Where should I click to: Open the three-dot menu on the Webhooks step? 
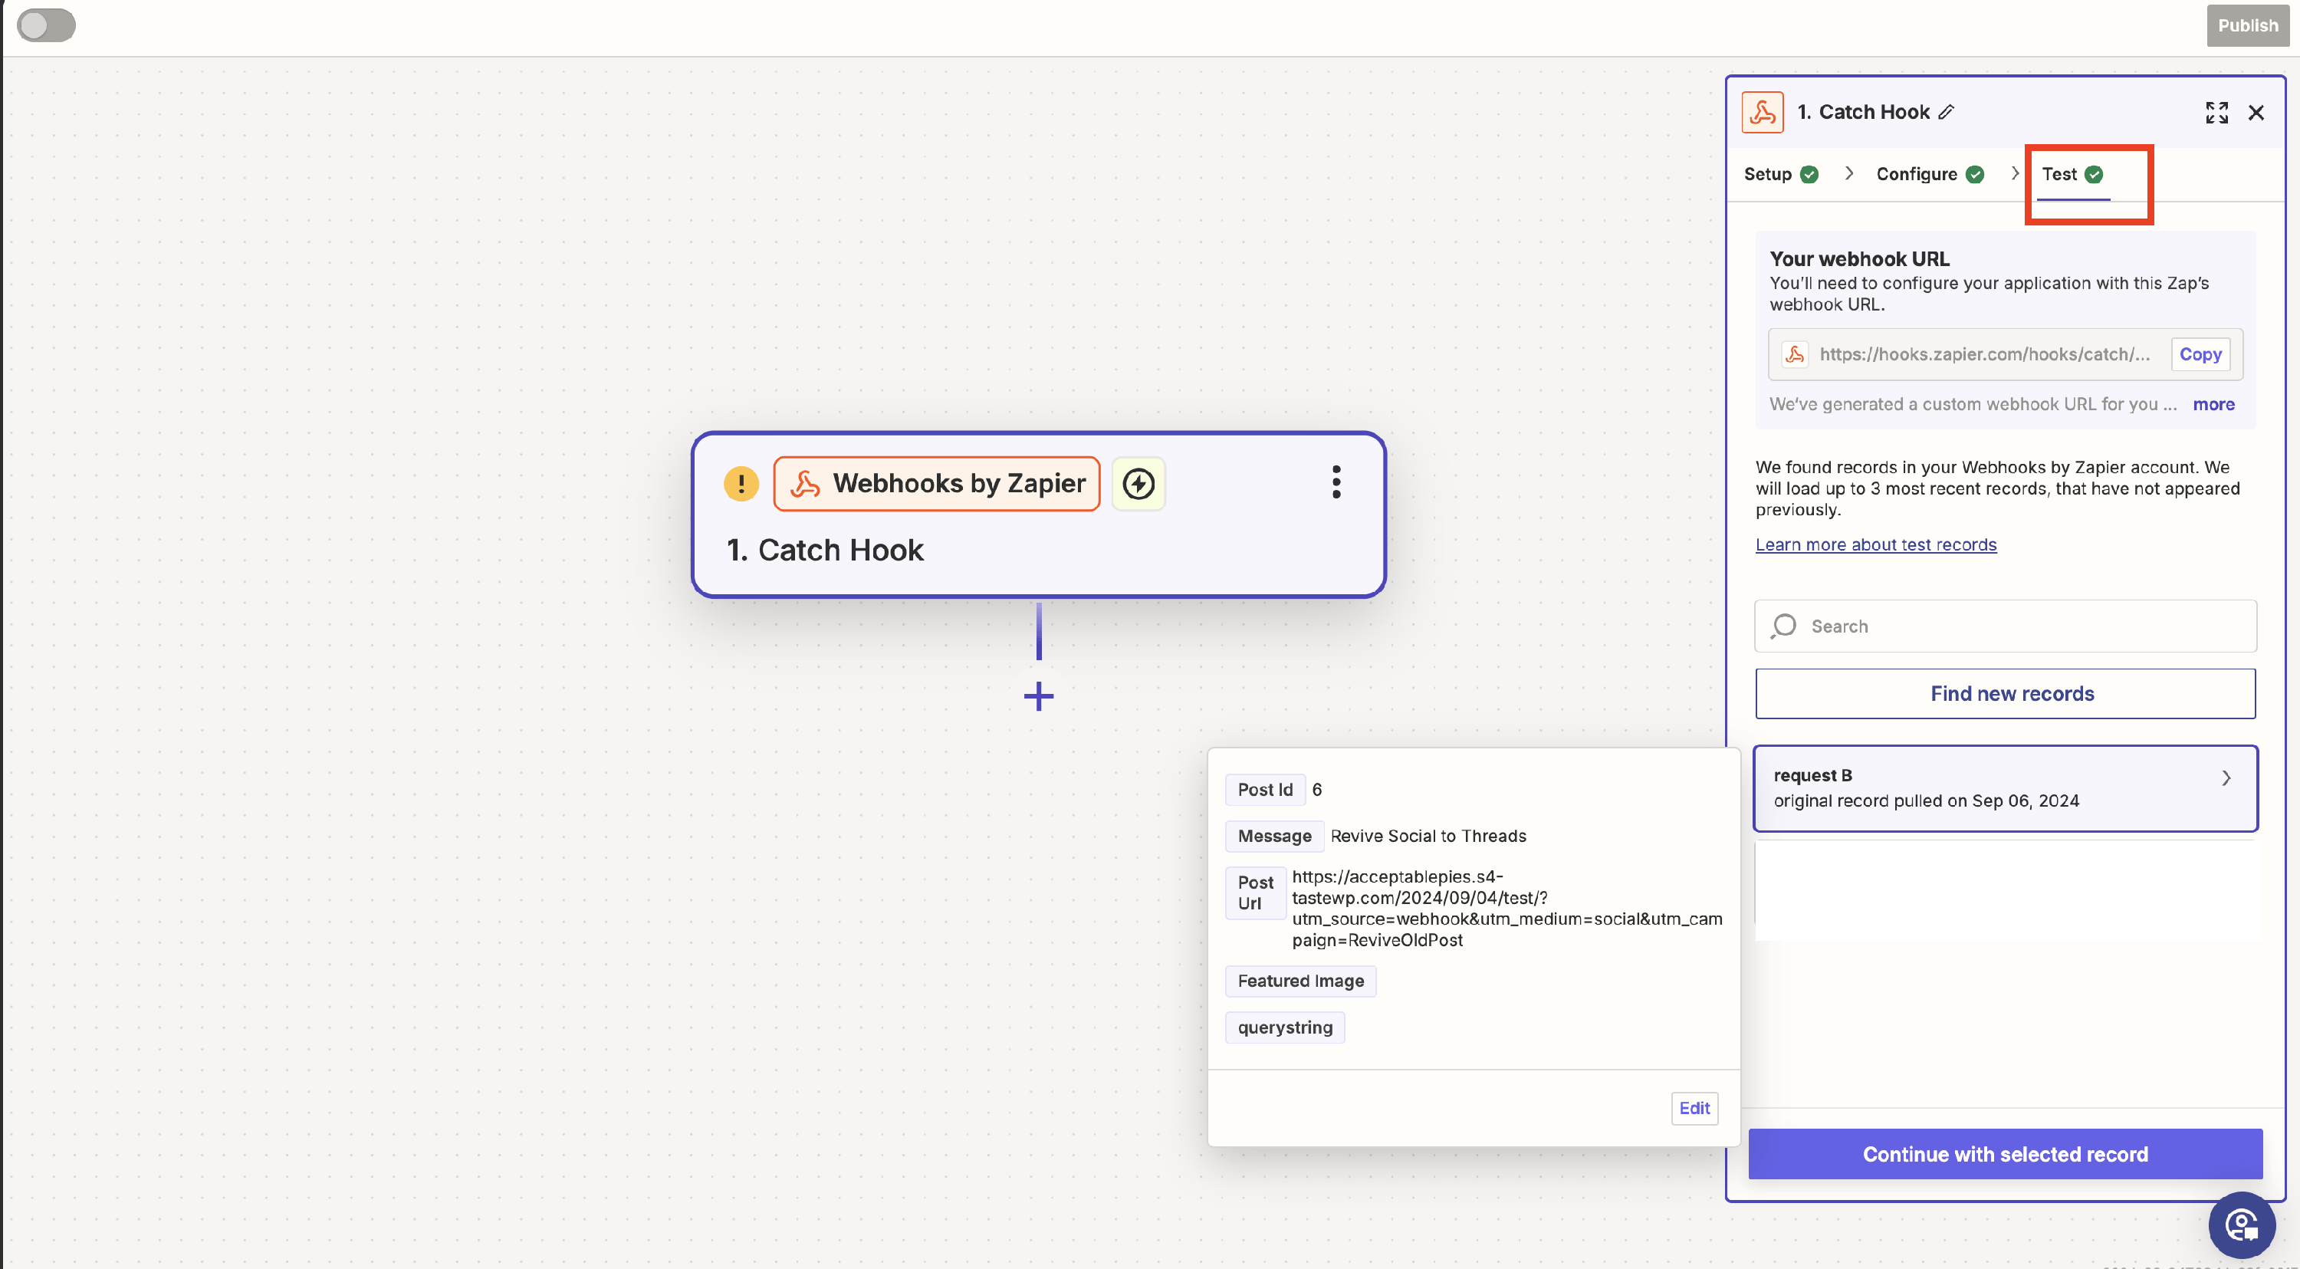coord(1336,482)
